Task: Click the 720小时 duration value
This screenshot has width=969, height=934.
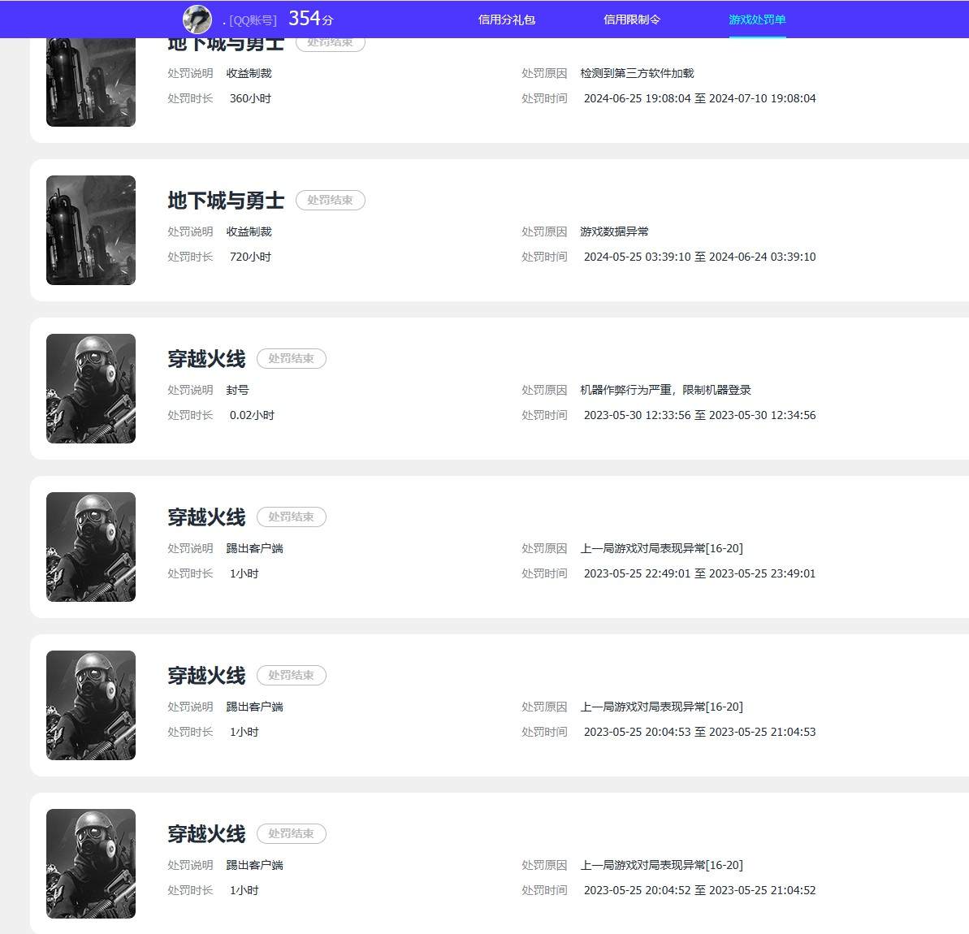Action: (x=250, y=257)
